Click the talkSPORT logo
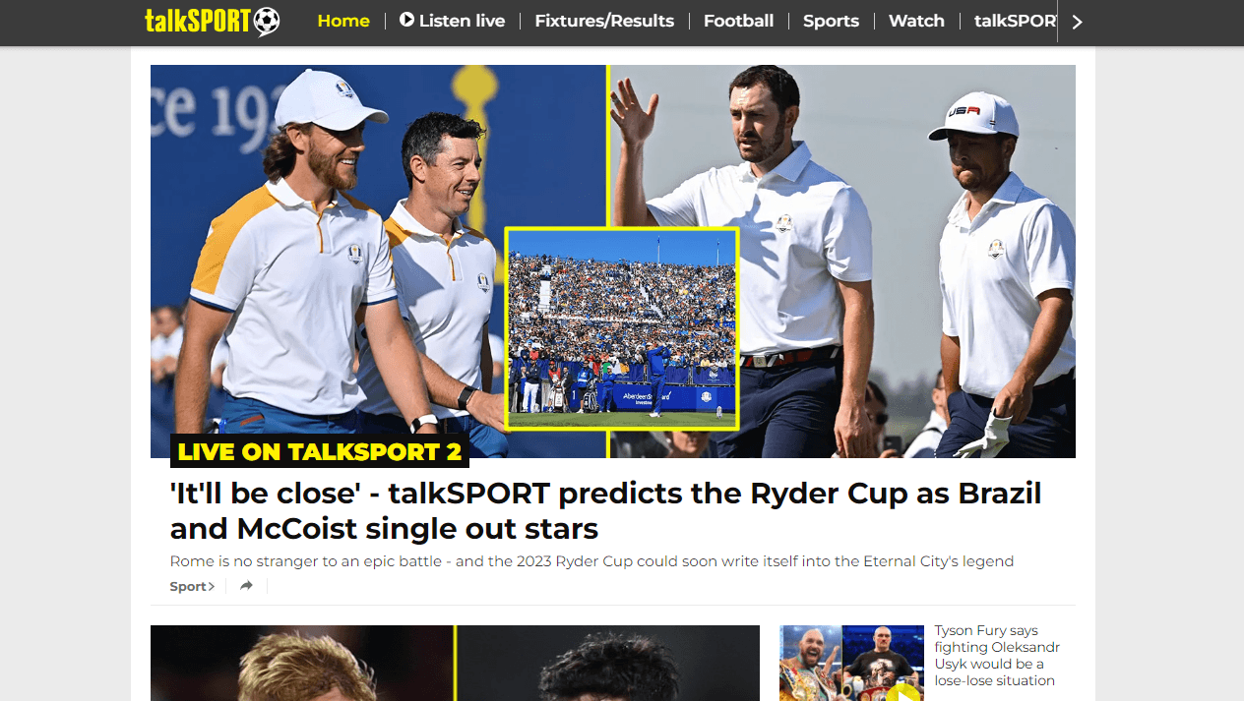Image resolution: width=1244 pixels, height=701 pixels. tap(212, 21)
